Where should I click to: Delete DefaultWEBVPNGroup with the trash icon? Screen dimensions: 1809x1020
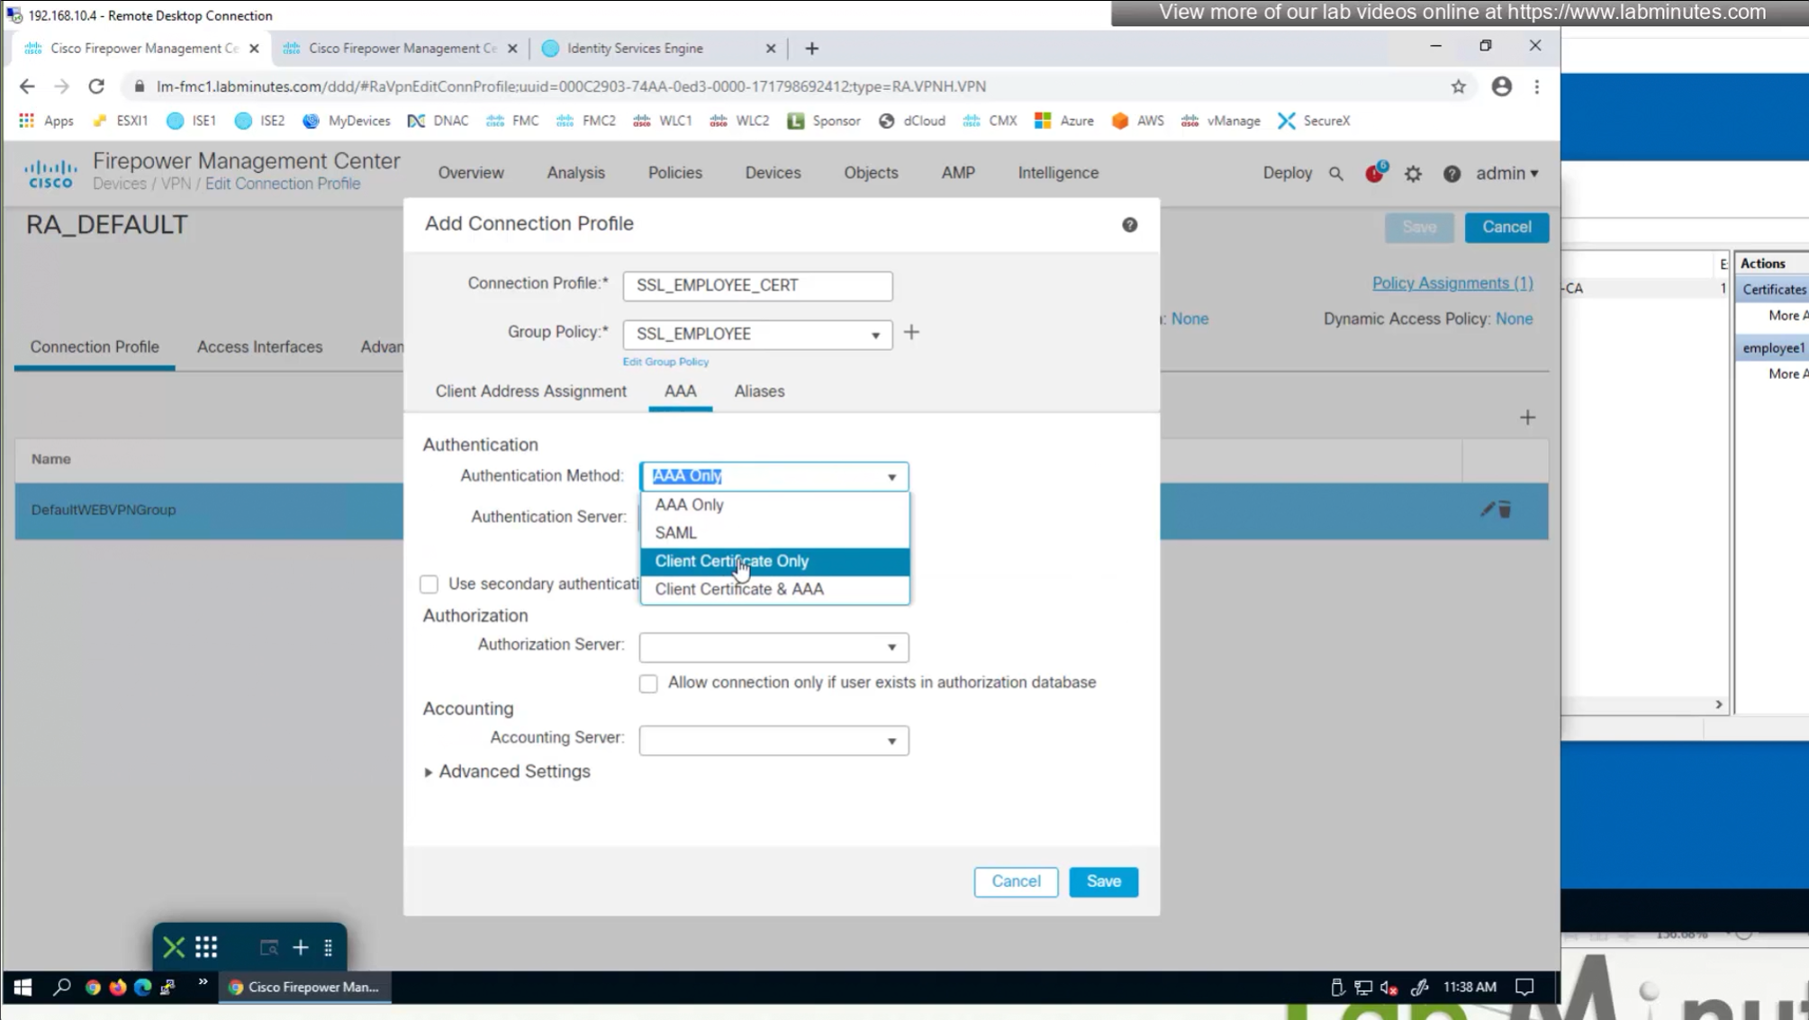1505,510
